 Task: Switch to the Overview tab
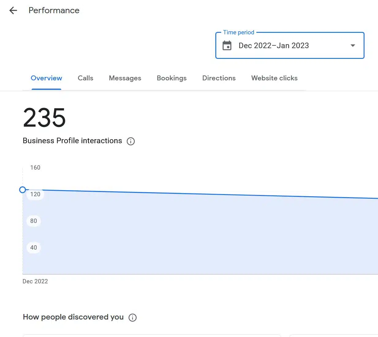(x=46, y=78)
